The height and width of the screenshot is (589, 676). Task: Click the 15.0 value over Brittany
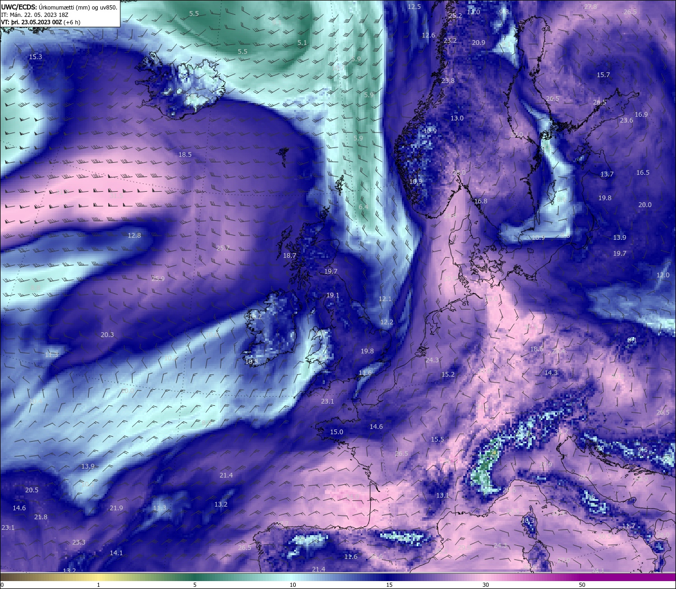coord(336,432)
